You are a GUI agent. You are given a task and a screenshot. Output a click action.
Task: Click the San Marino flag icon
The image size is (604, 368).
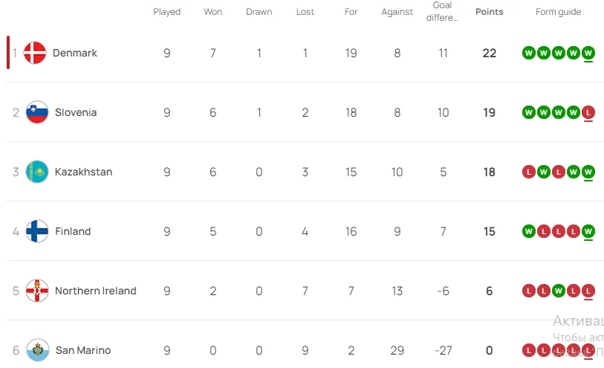coord(37,350)
